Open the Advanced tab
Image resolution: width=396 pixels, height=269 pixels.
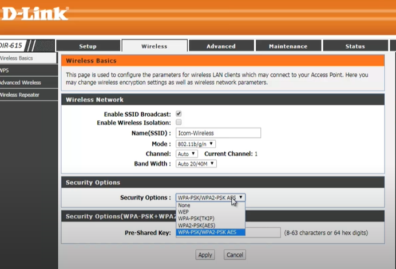[221, 46]
